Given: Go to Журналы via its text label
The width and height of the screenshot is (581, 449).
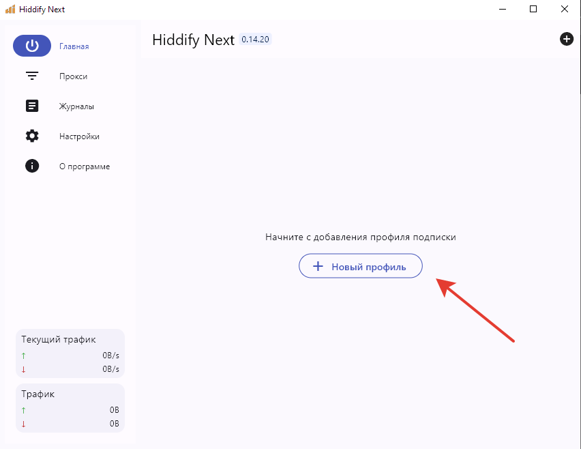Looking at the screenshot, I should click(76, 106).
